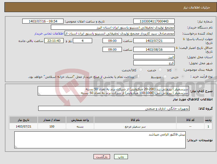Click the goods group field تجهیزات خانگی

[114, 109]
